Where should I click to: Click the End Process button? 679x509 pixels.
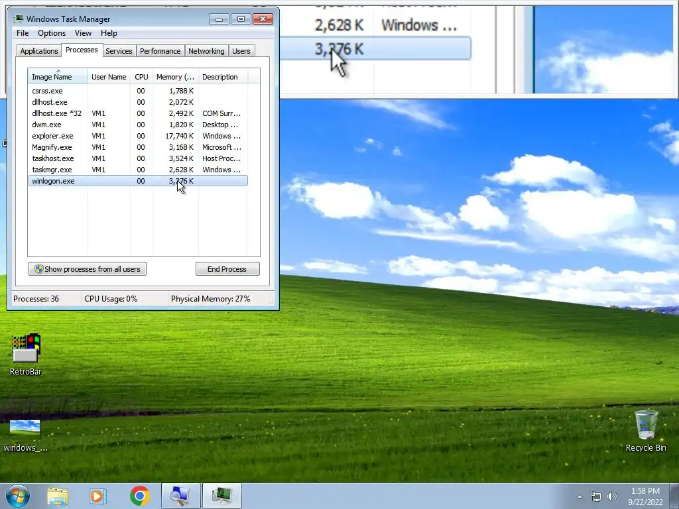(x=227, y=269)
